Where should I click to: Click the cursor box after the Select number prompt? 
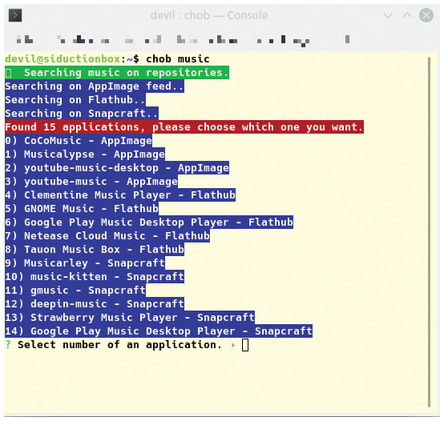(245, 345)
